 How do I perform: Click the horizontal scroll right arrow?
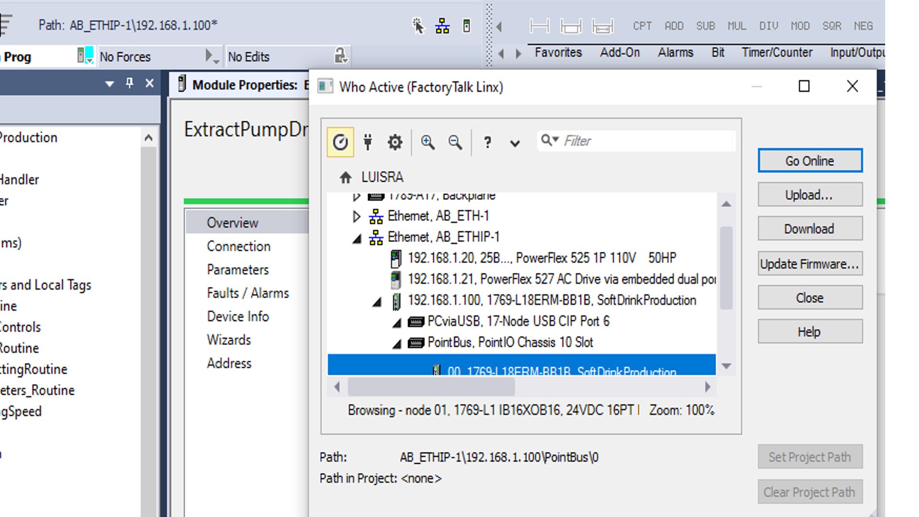pos(707,387)
